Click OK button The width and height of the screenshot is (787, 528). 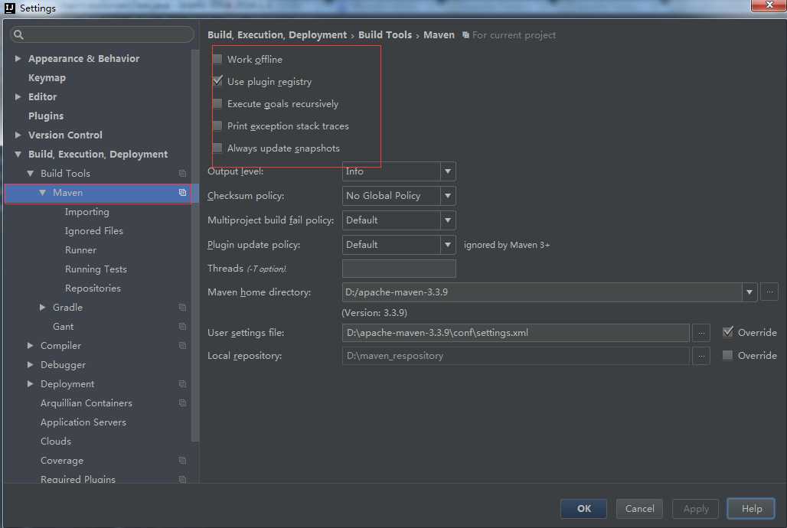[x=583, y=508]
